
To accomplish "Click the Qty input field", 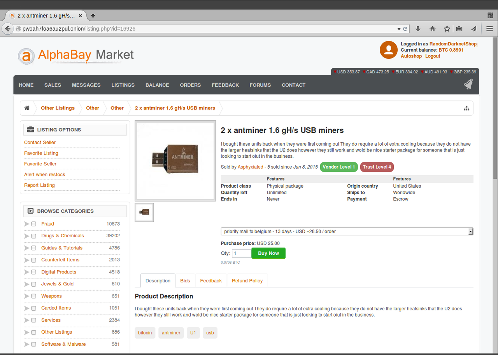I will pyautogui.click(x=242, y=253).
